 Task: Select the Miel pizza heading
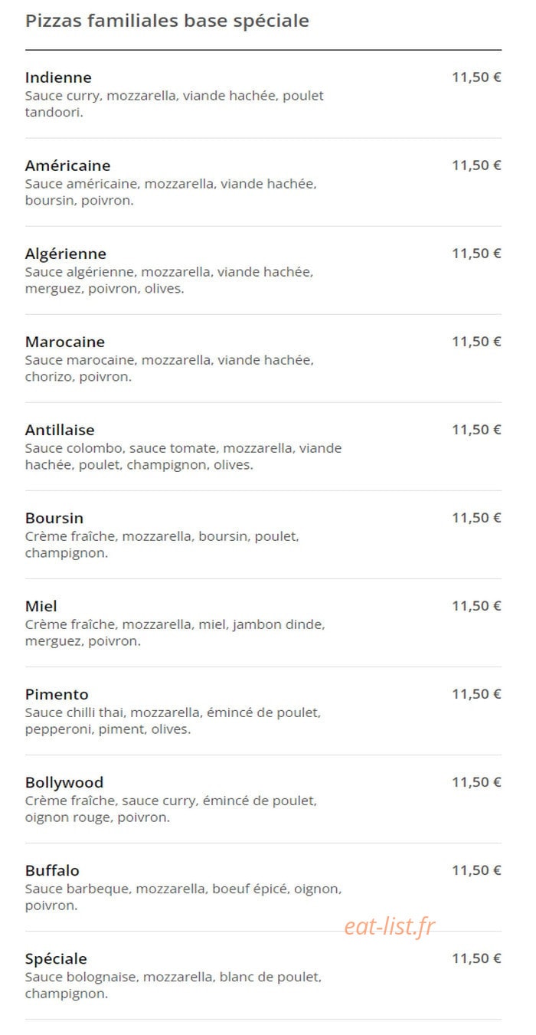41,606
